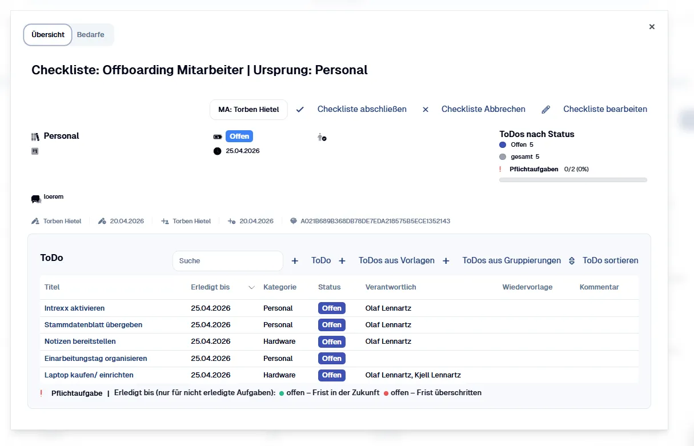Select the Übersicht tab
Image resolution: width=694 pixels, height=446 pixels.
tap(48, 35)
